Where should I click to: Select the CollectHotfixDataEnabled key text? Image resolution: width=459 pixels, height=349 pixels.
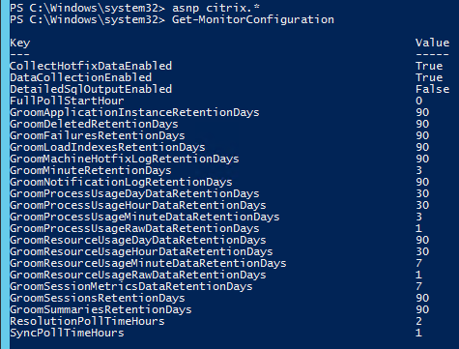point(91,66)
